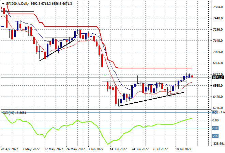225x153 pixels.
Task: Click the CCI 0.00 level label
Action: [215, 120]
